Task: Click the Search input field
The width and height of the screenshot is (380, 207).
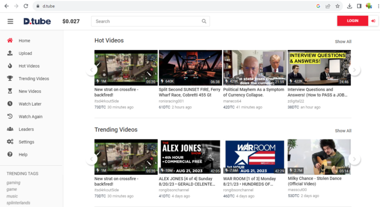Action: click(150, 21)
